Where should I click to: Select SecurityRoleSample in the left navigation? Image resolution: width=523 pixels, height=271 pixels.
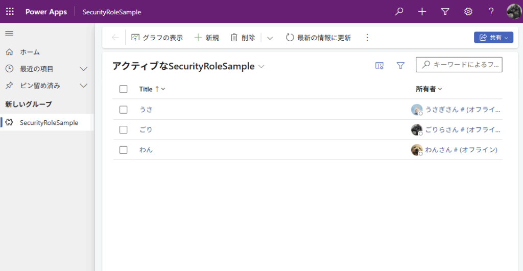coord(49,122)
